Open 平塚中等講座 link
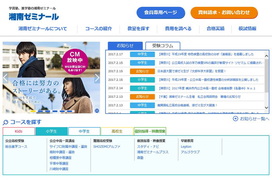Screen dimensions: 272x181 click(59, 163)
